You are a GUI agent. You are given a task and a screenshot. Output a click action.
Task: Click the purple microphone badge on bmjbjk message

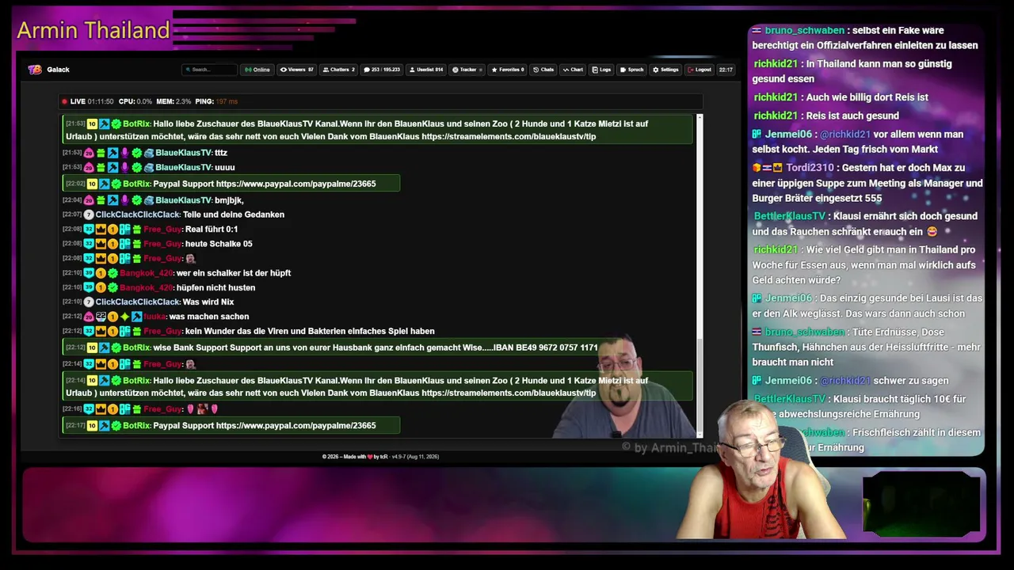(x=124, y=200)
